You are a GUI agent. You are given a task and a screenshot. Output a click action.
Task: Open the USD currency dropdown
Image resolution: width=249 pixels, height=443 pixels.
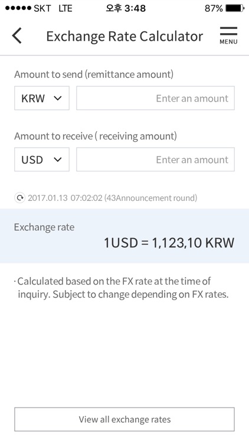click(42, 159)
